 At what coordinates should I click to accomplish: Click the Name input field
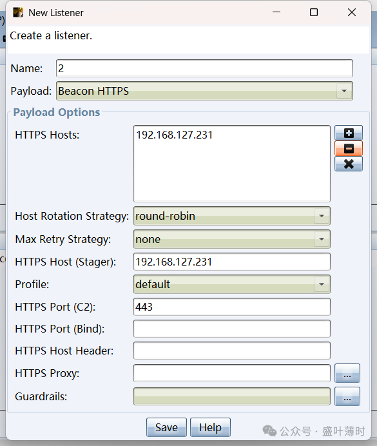pos(204,68)
